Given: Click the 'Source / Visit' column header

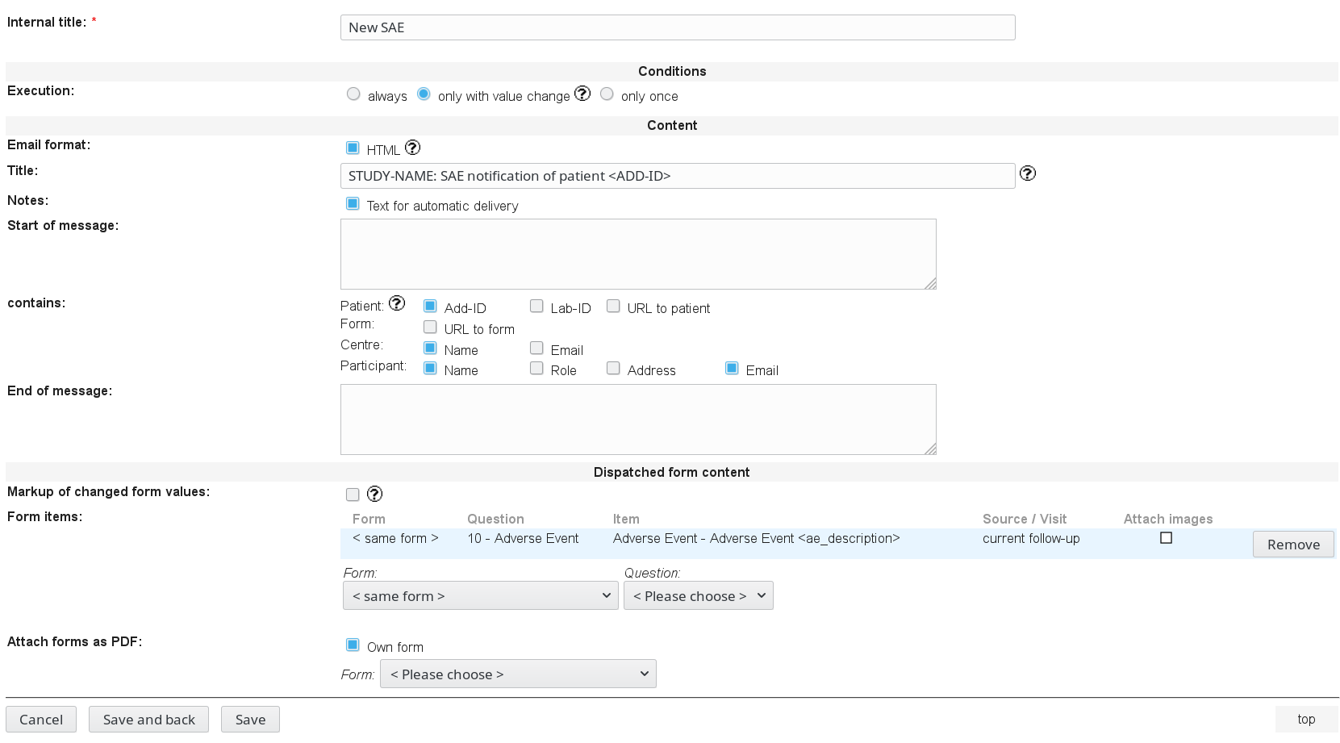Looking at the screenshot, I should tap(1025, 519).
